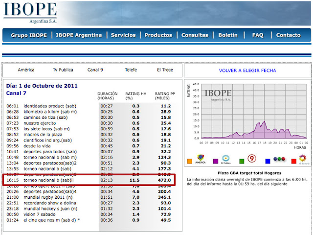This screenshot has height=235, width=313.
Task: Click the green color square beside Canal 9
Action: [242, 161]
